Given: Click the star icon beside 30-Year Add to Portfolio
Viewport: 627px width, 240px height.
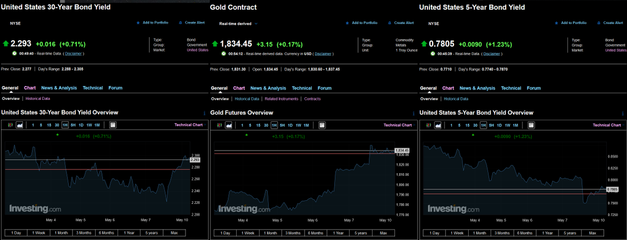Looking at the screenshot, I should (x=138, y=23).
